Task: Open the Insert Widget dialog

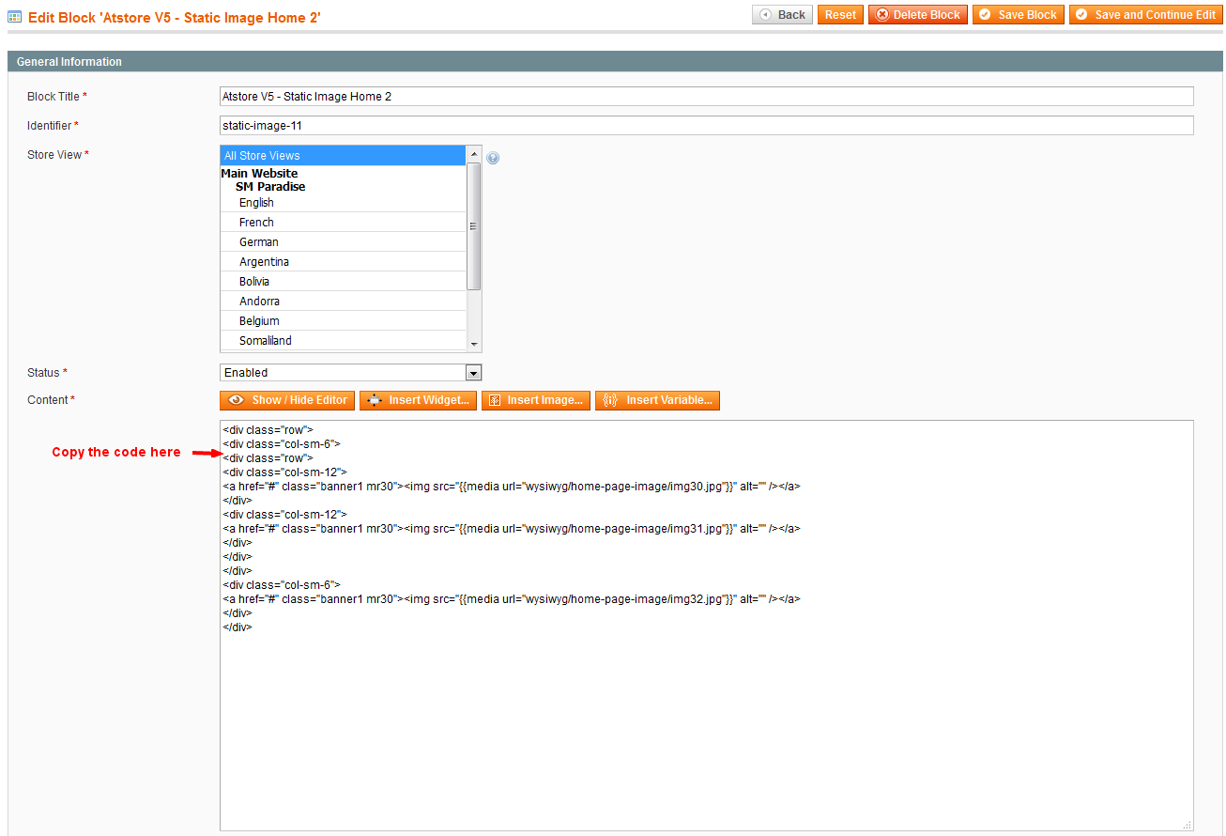Action: click(x=418, y=400)
